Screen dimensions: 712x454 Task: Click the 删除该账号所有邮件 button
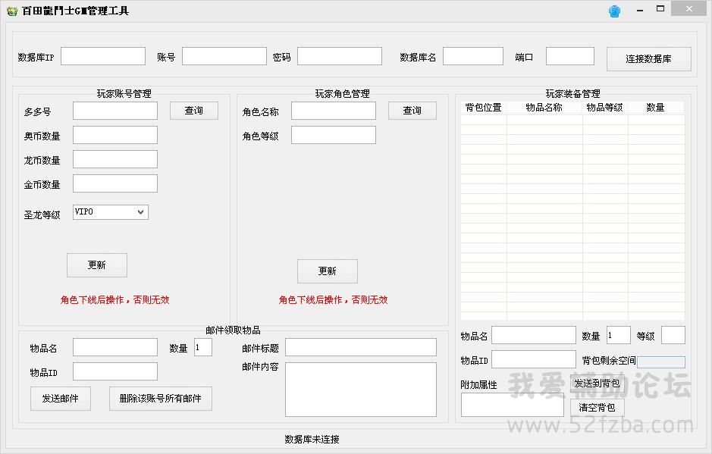(x=161, y=399)
